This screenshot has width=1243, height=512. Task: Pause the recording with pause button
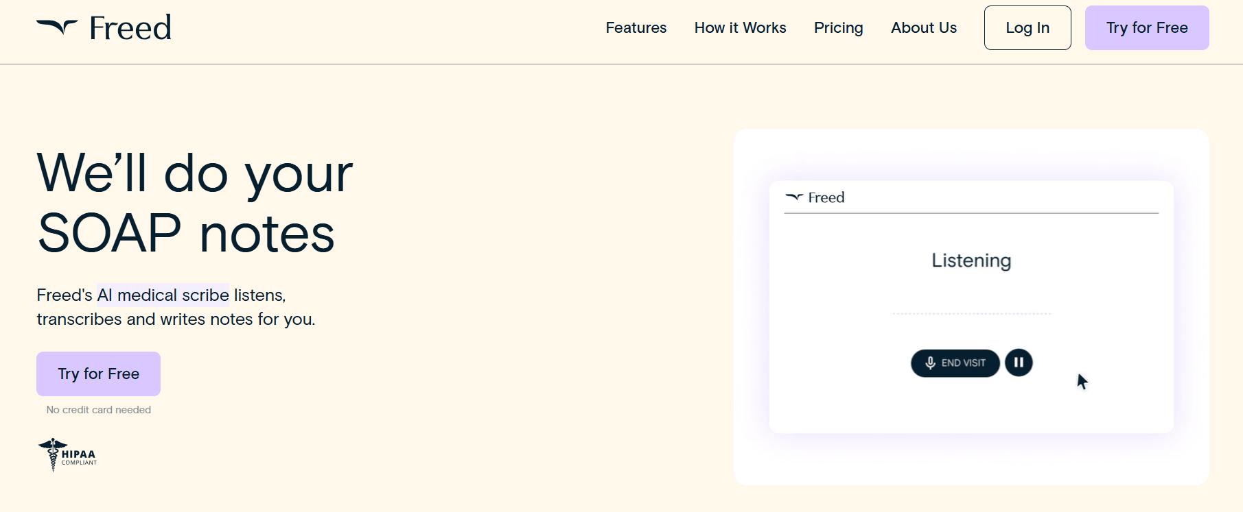pyautogui.click(x=1019, y=363)
